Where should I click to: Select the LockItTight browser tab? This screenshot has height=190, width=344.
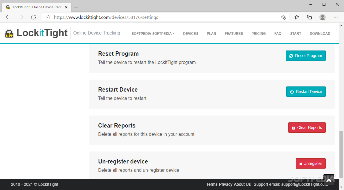(37, 7)
